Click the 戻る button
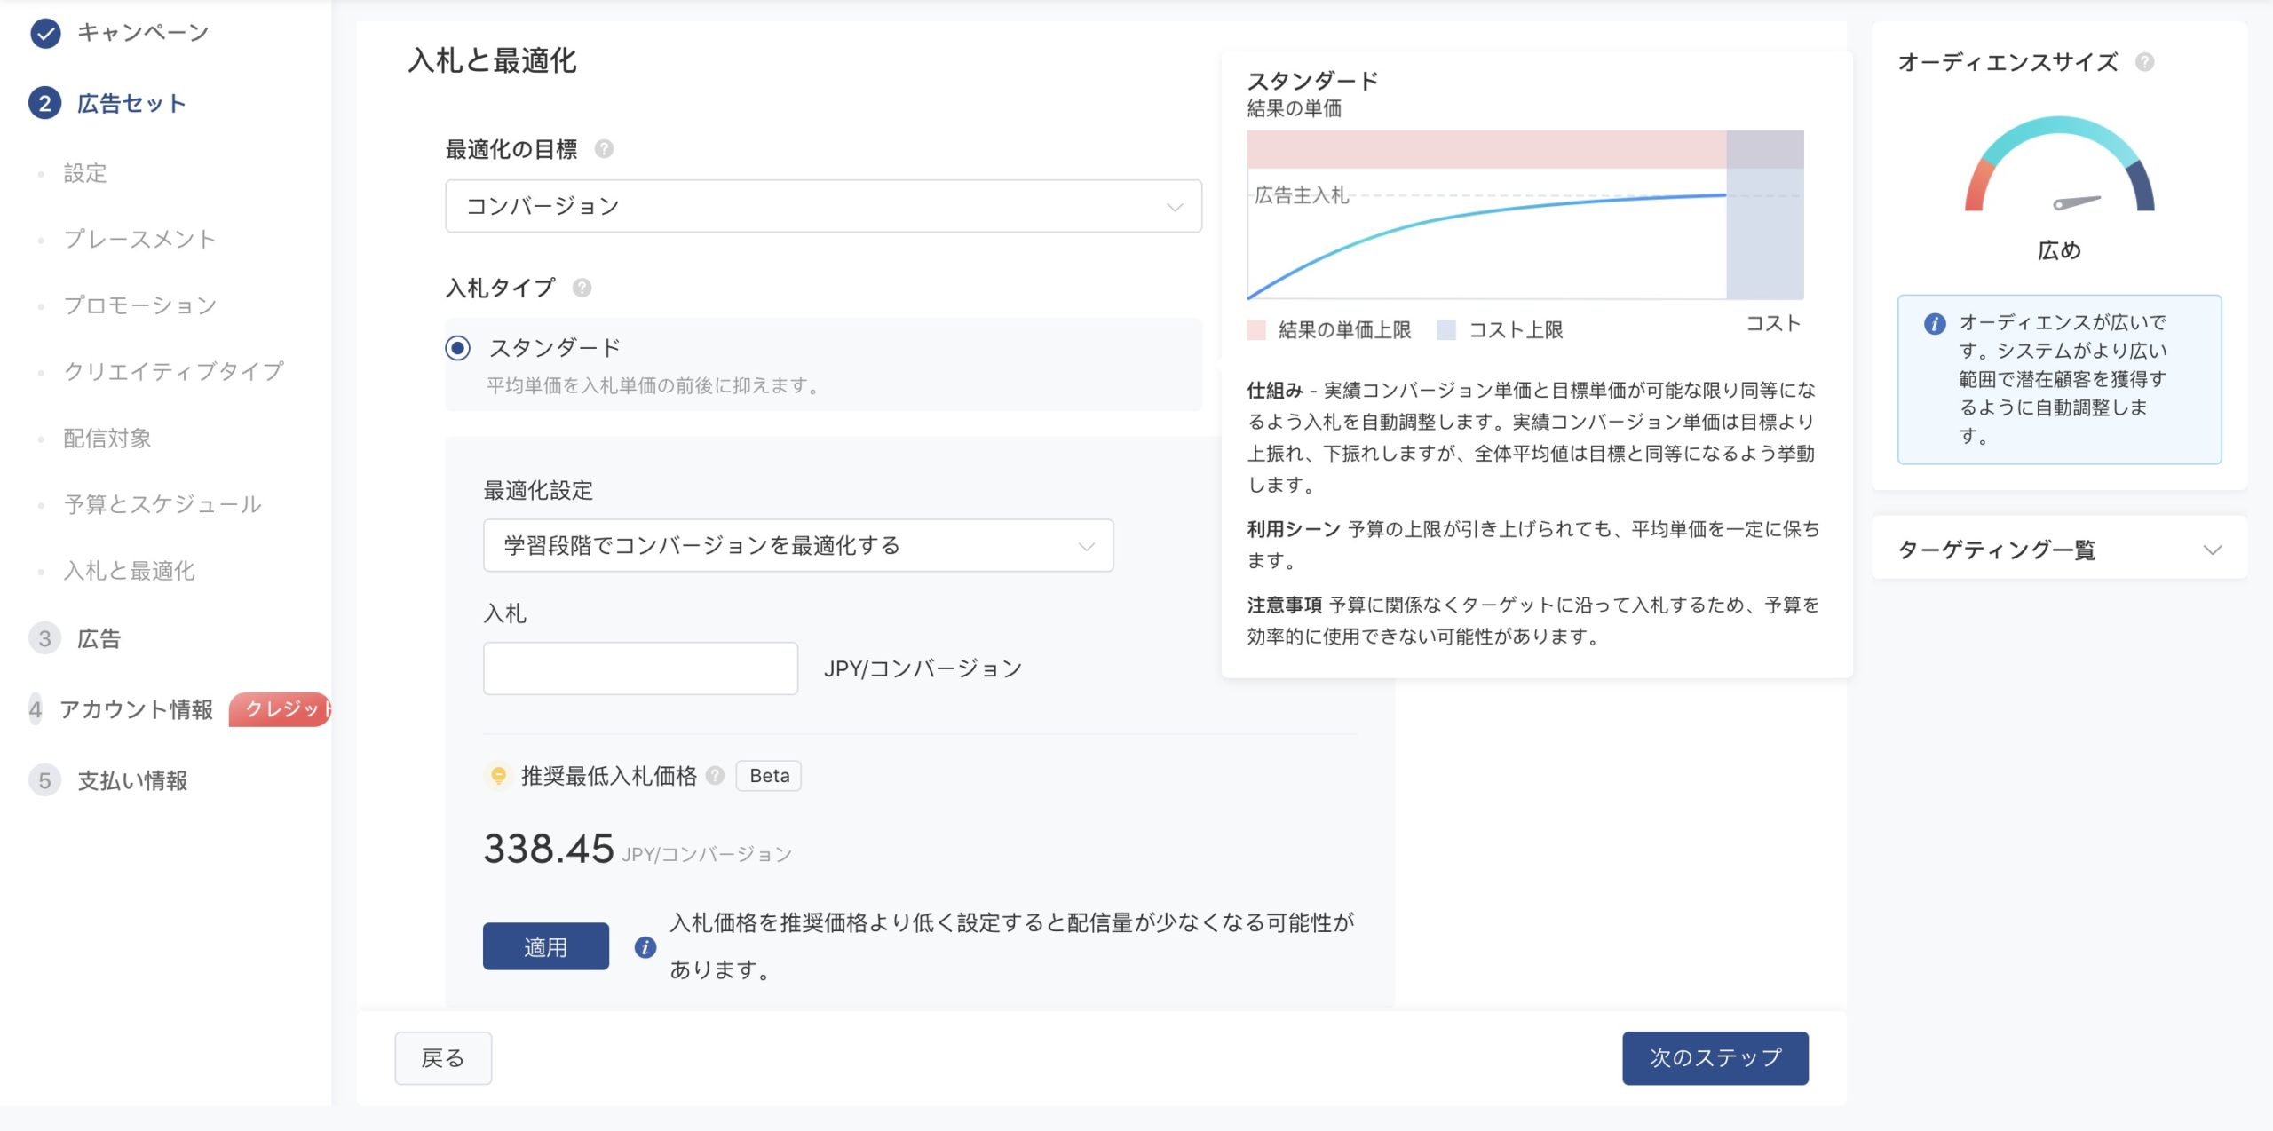Screen dimensions: 2273x1131 (x=442, y=1058)
